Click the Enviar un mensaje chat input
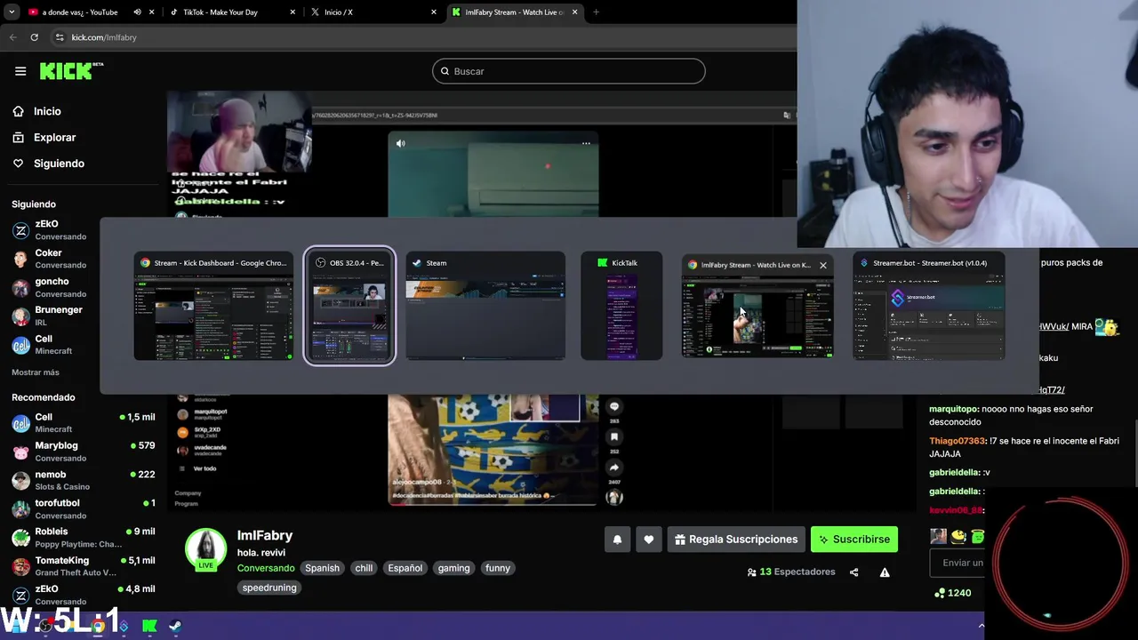Viewport: 1138px width, 640px height. pos(958,563)
